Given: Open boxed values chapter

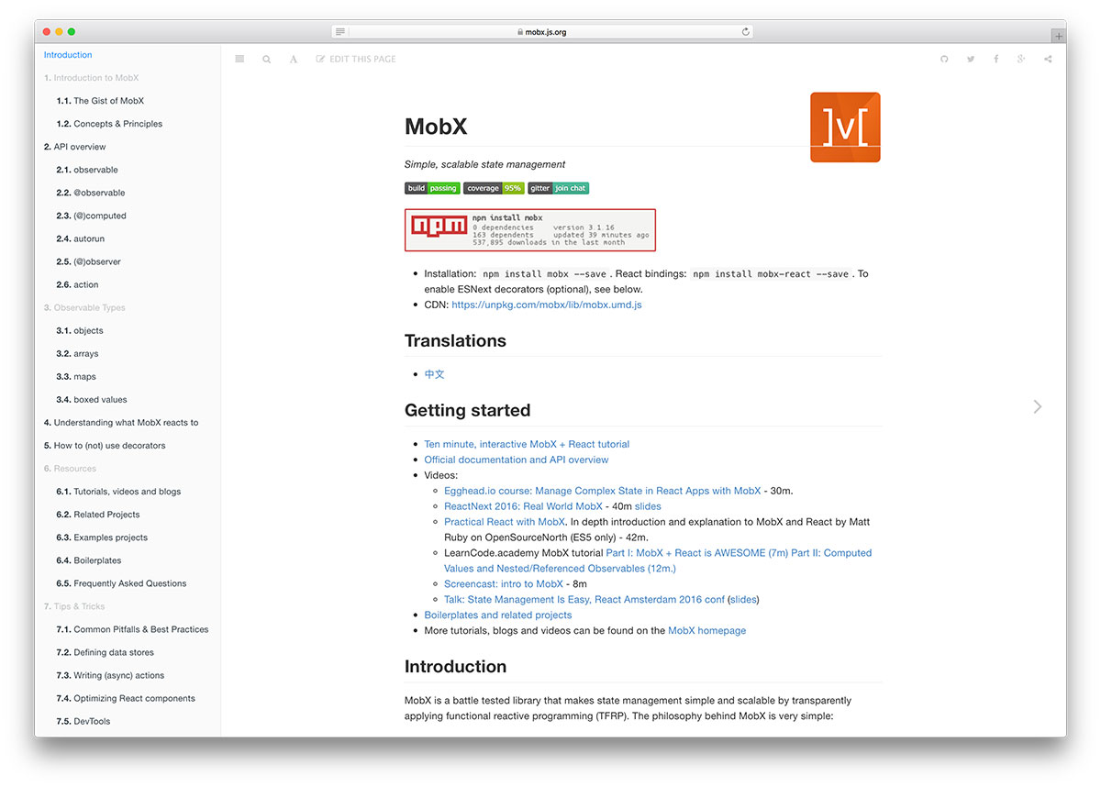Looking at the screenshot, I should [x=92, y=399].
